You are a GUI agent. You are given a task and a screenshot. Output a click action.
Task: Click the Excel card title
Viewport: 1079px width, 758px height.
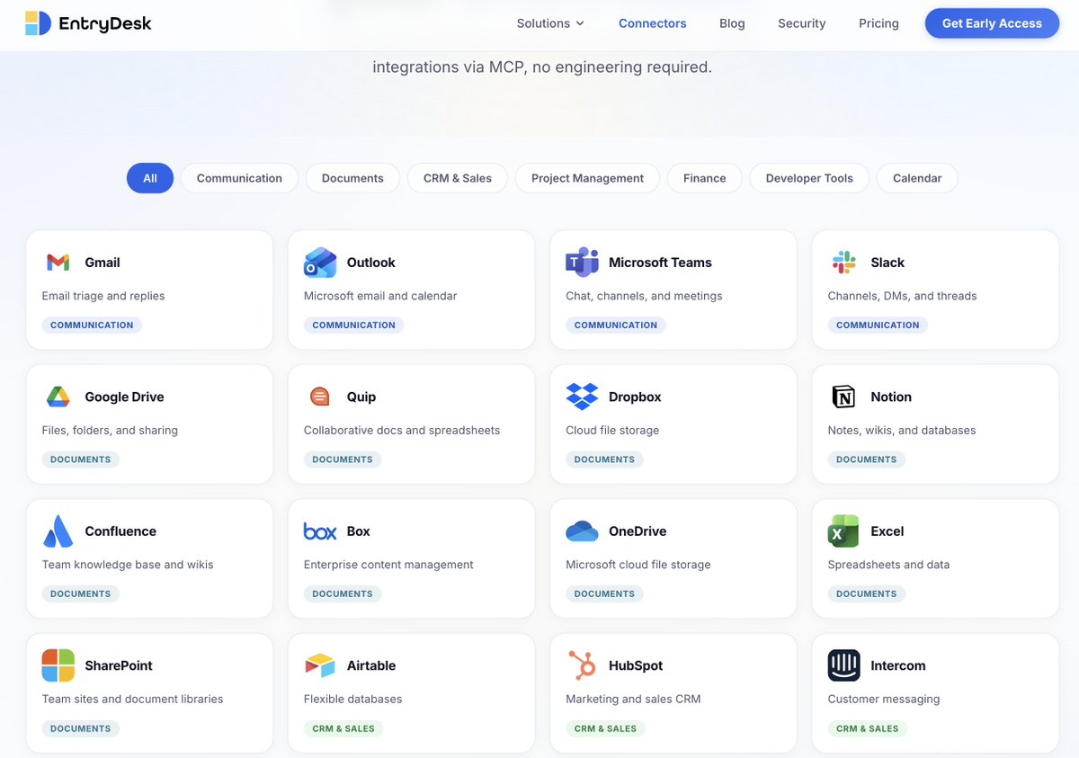point(887,531)
